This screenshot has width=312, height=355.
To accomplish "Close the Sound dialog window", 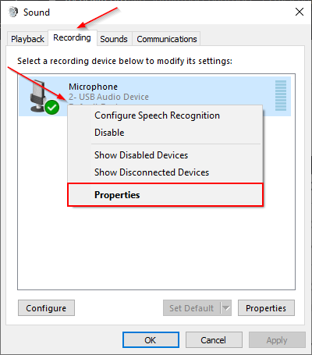I will coord(300,12).
